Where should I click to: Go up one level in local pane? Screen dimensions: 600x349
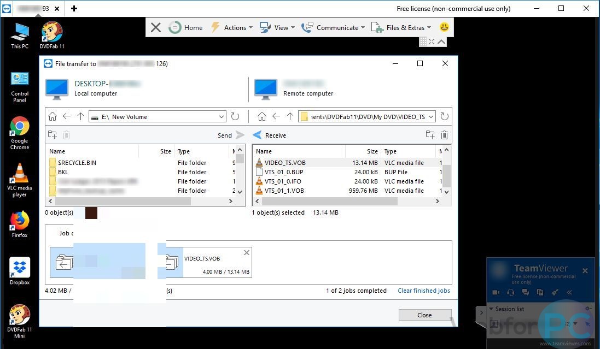click(x=80, y=116)
